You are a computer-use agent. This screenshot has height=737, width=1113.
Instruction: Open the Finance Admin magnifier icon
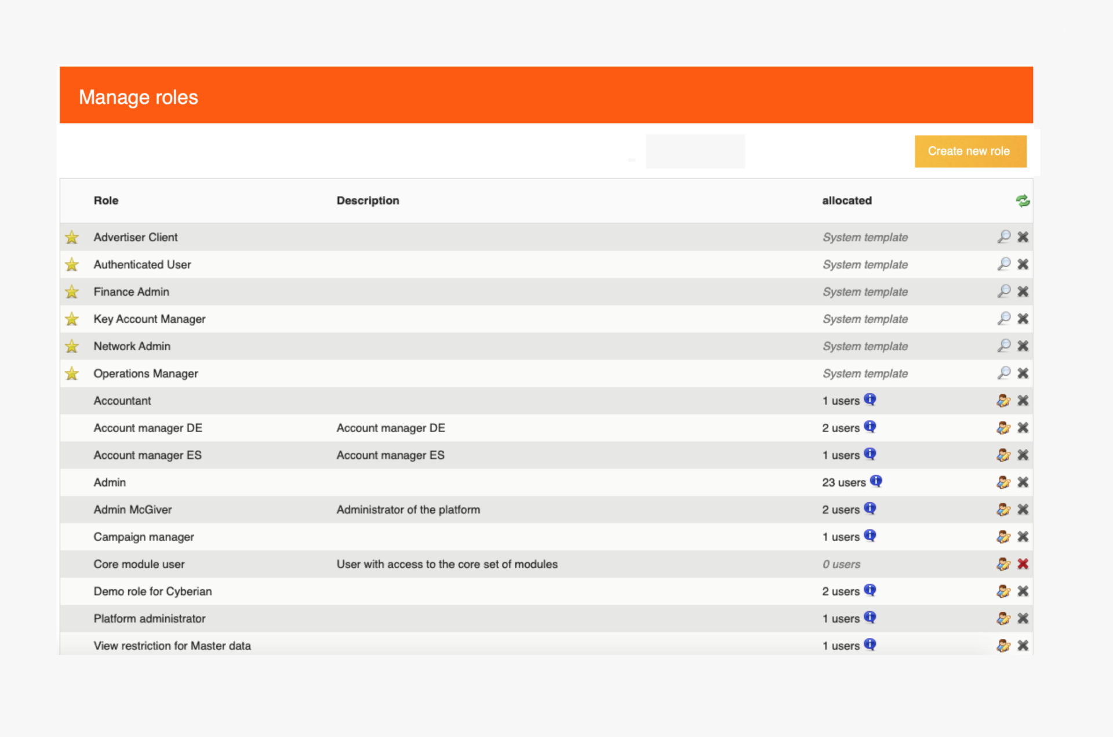pos(1004,291)
